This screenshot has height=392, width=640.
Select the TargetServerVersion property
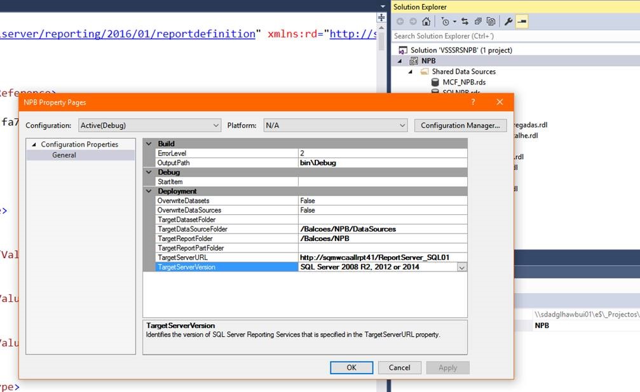[x=226, y=267]
